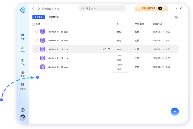Open settings via the hexagon gear icon
The image size is (193, 129).
tap(23, 110)
